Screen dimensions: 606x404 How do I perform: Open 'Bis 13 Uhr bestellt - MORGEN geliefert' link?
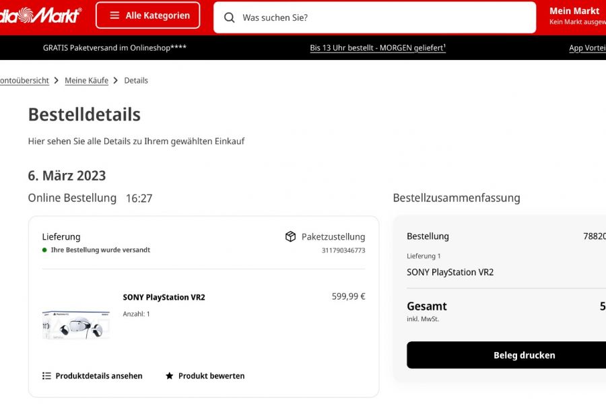[378, 48]
